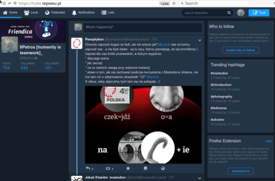This screenshot has height=181, width=275.
Task: Focus the browser Search field
Action: (x=214, y=3)
